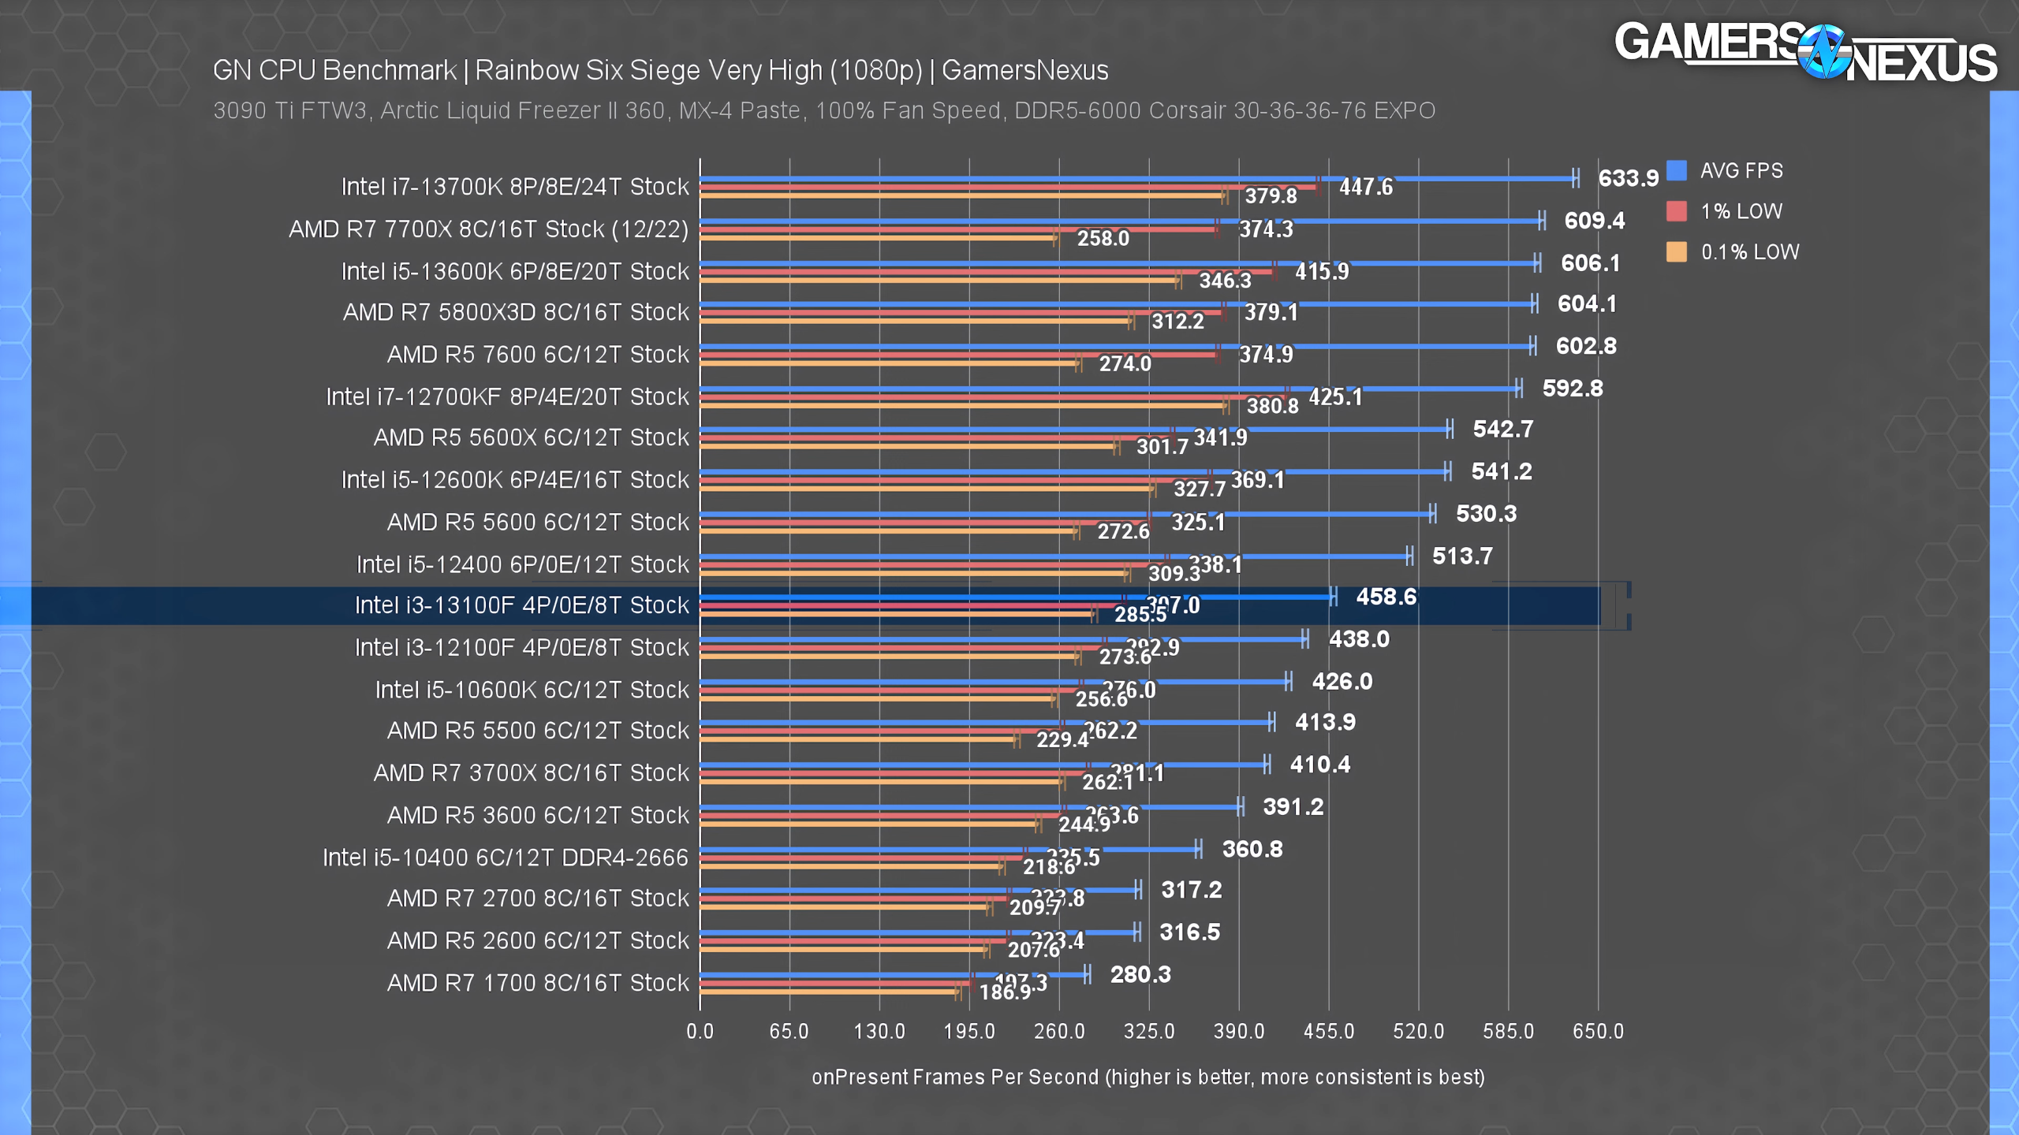Click the 513.7 average FPS value
The width and height of the screenshot is (2019, 1135).
point(1462,556)
